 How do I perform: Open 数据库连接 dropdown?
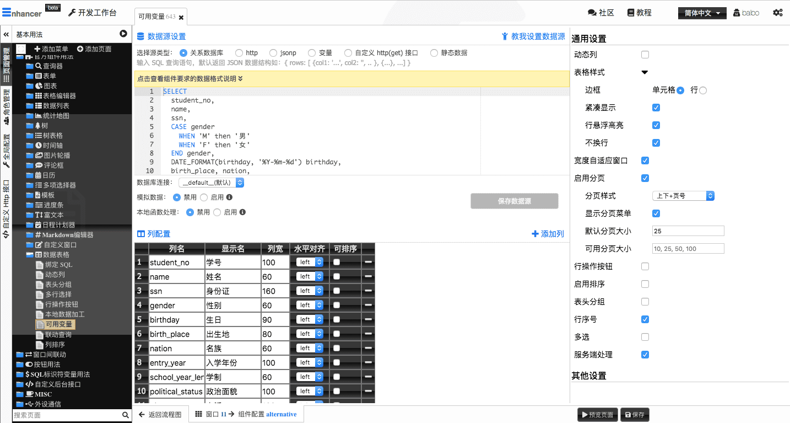(212, 183)
